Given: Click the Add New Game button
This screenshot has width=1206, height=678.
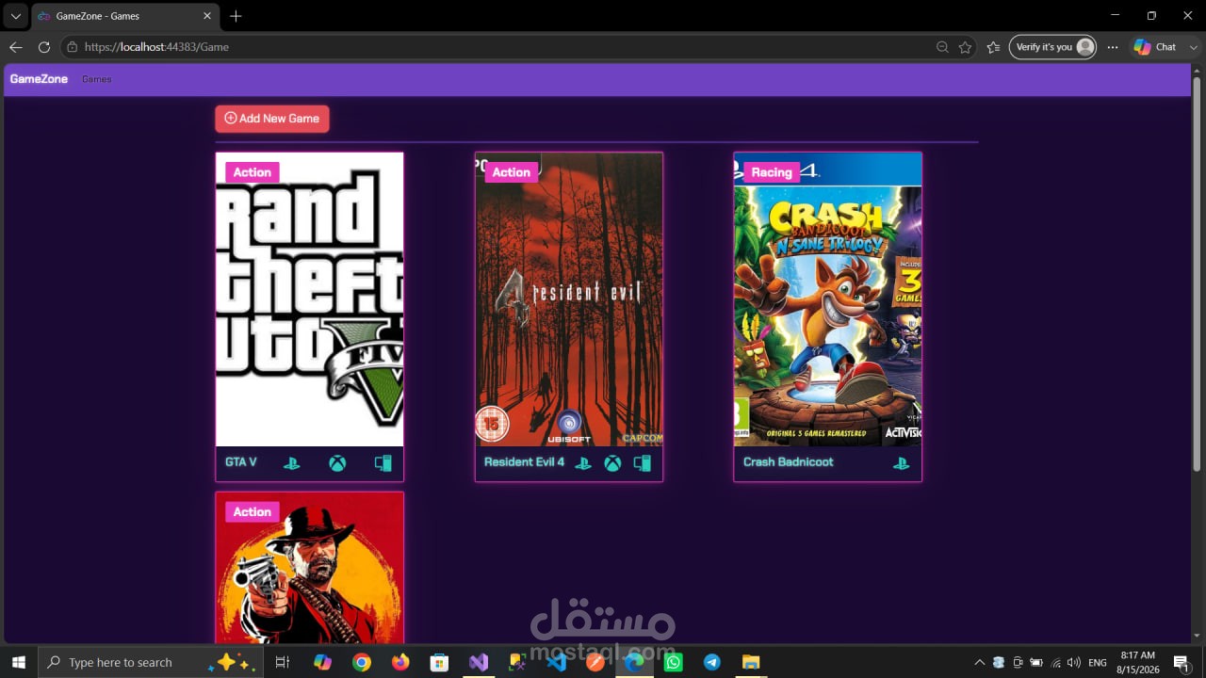Looking at the screenshot, I should (272, 119).
